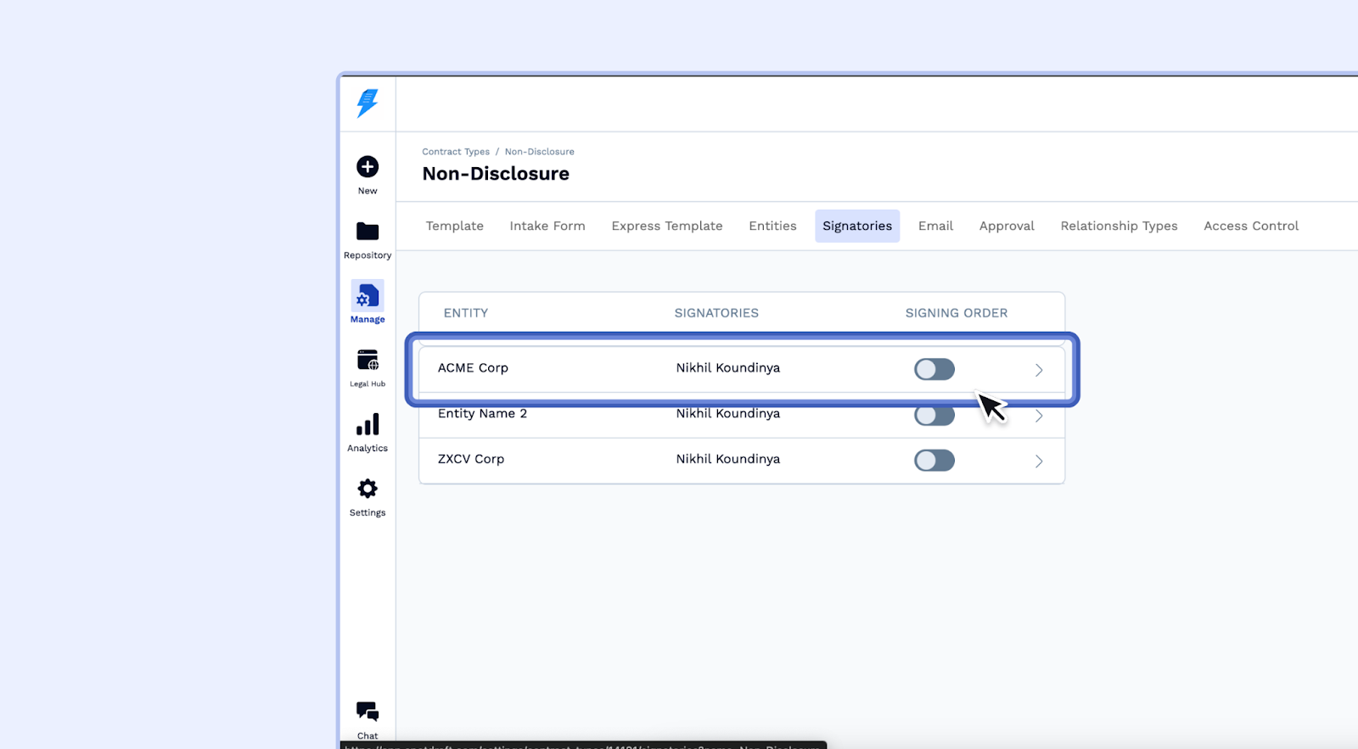Switch to the Intake Form tab
This screenshot has width=1358, height=749.
(x=547, y=226)
